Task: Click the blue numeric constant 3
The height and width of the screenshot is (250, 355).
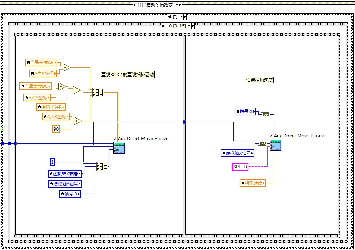Action: point(52,162)
